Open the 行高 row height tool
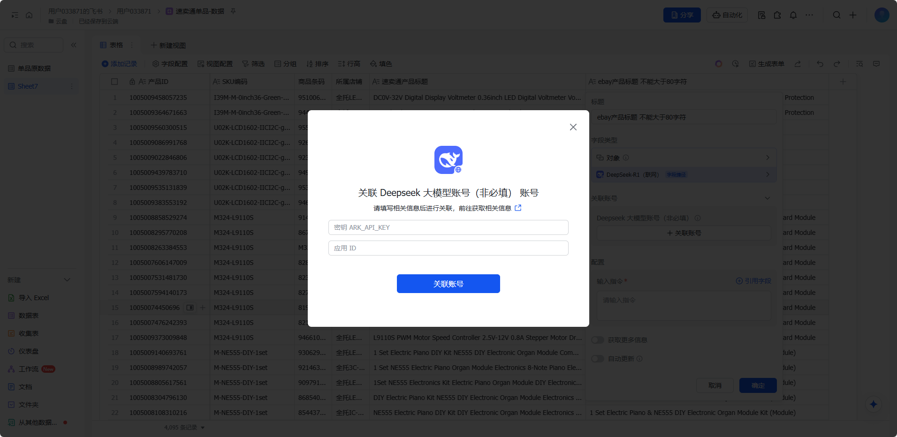897x437 pixels. (349, 64)
